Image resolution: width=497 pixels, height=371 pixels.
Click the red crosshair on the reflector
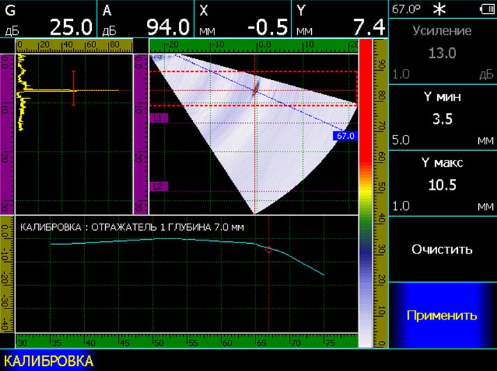tap(255, 89)
